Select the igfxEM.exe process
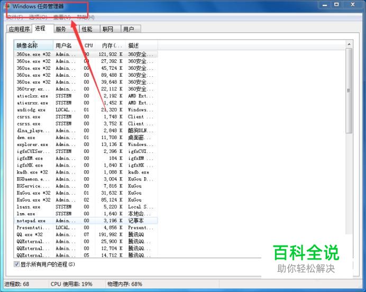The height and width of the screenshot is (292, 366). 86,158
